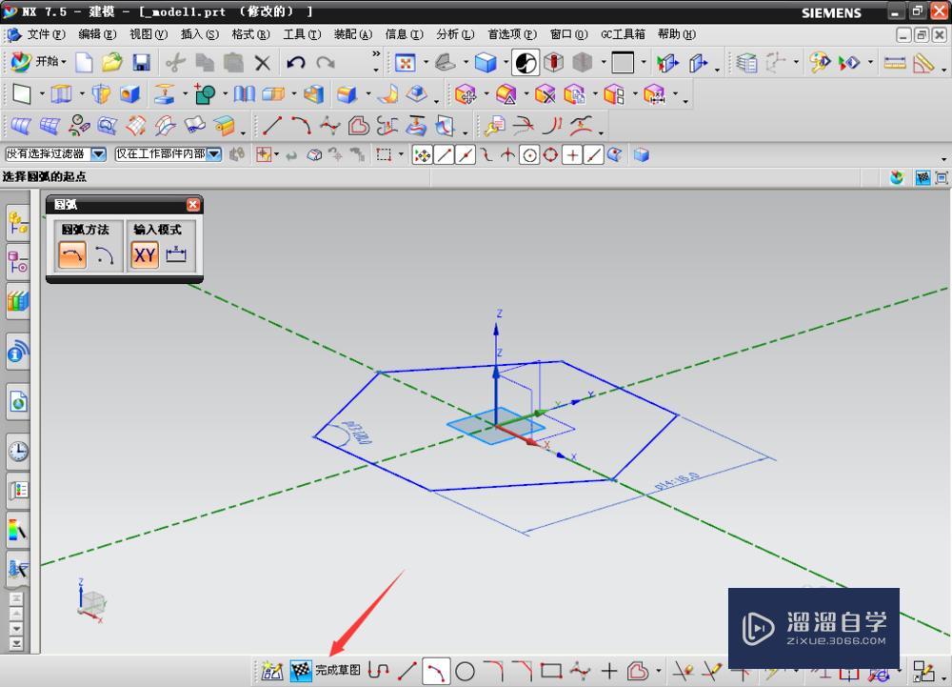Select the Arc tool in curve toolbar
This screenshot has height=687, width=952.
(301, 126)
